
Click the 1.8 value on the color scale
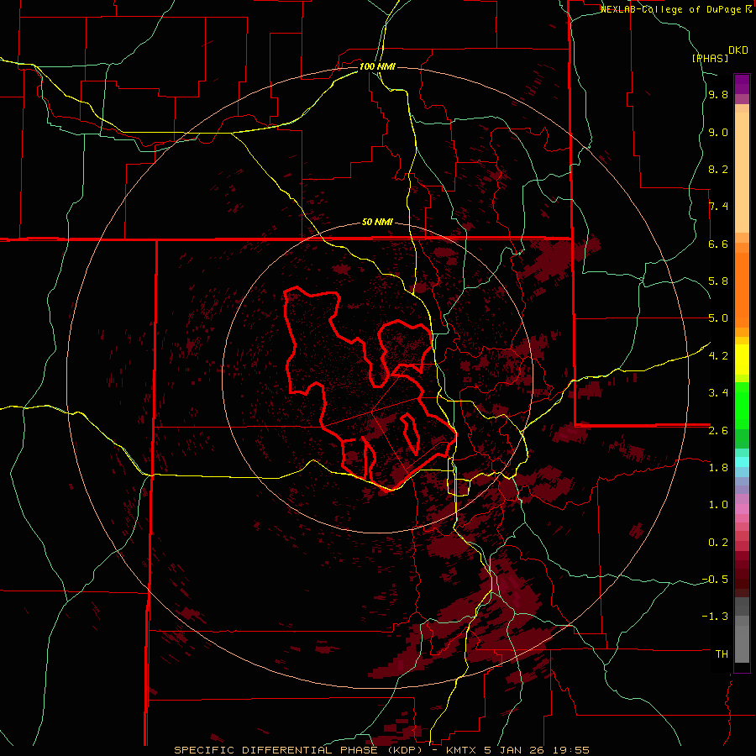(x=718, y=468)
